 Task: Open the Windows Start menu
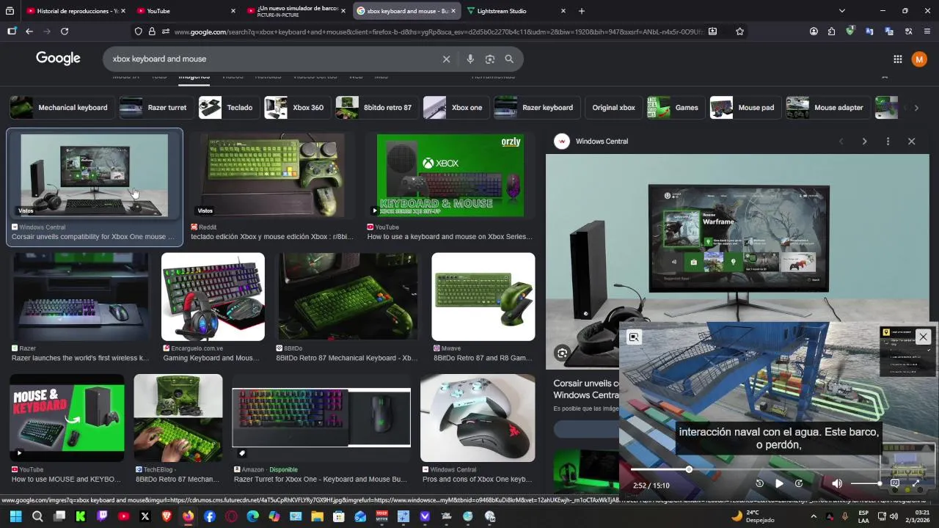coord(15,516)
